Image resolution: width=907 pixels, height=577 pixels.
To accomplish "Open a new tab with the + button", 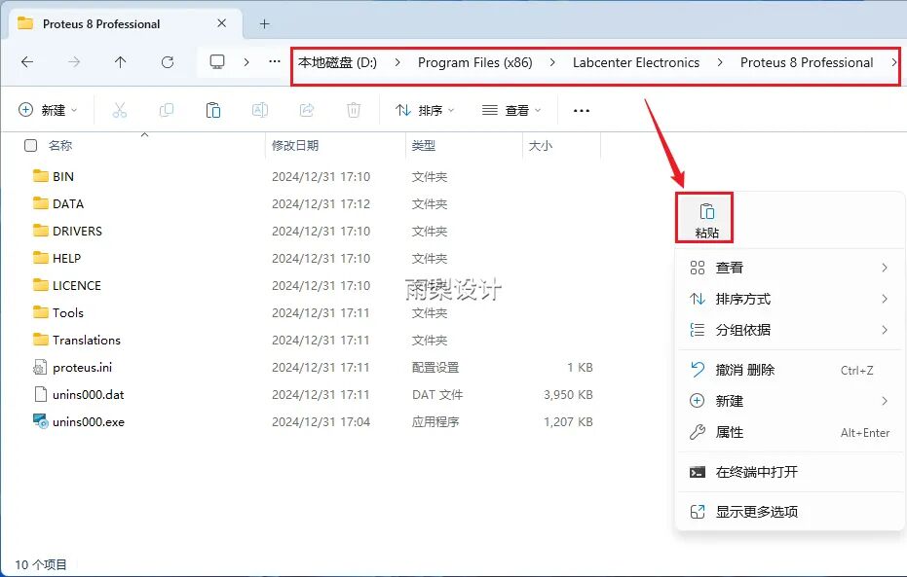I will [263, 23].
